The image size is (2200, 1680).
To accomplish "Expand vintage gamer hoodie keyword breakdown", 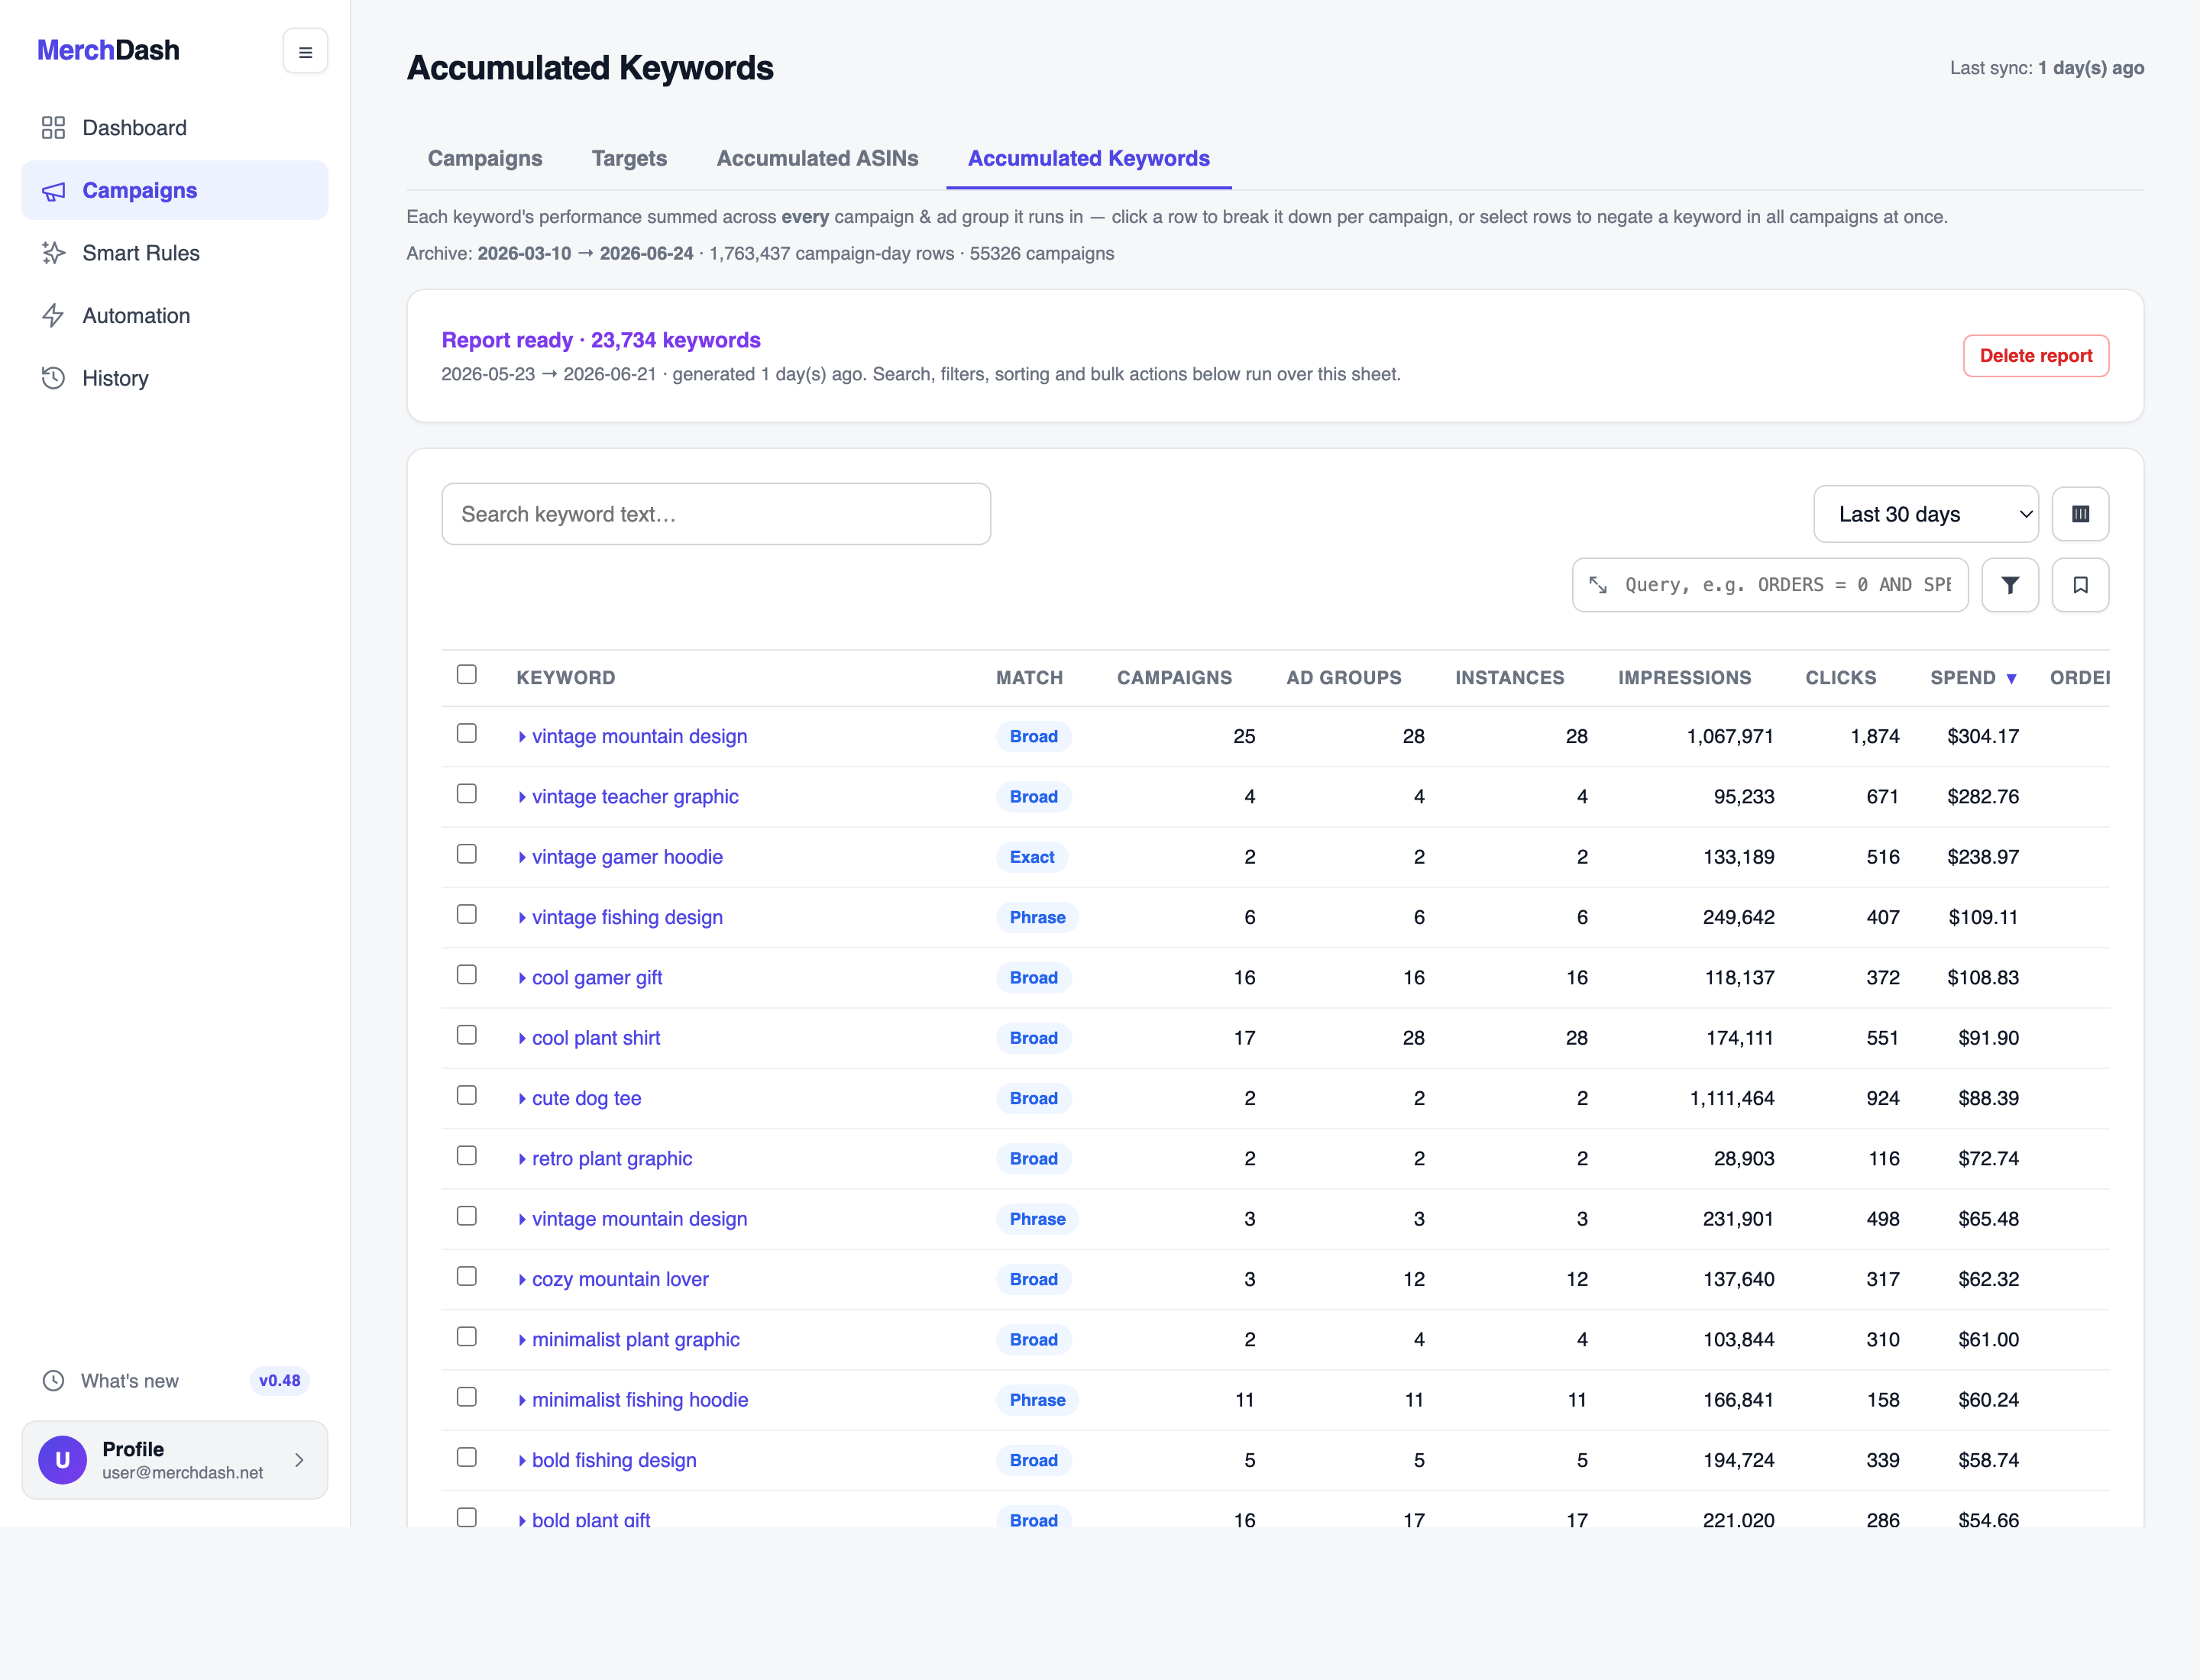I will (x=522, y=857).
